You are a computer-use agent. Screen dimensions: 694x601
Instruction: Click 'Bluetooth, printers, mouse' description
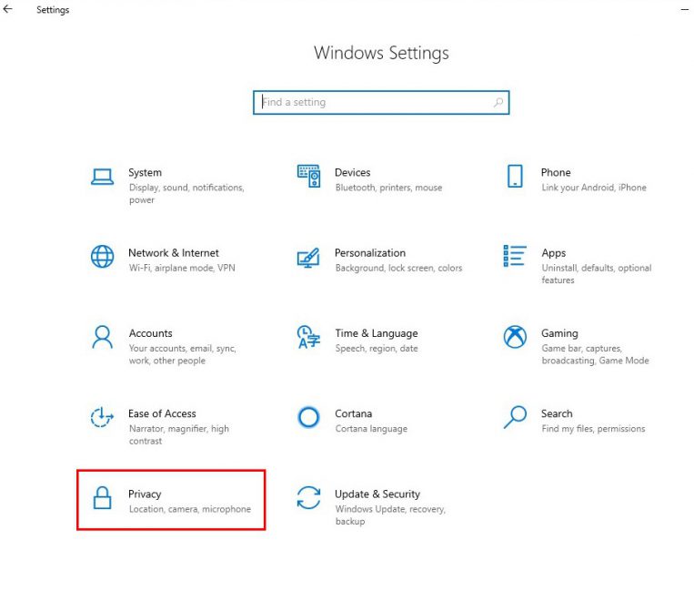pyautogui.click(x=388, y=188)
